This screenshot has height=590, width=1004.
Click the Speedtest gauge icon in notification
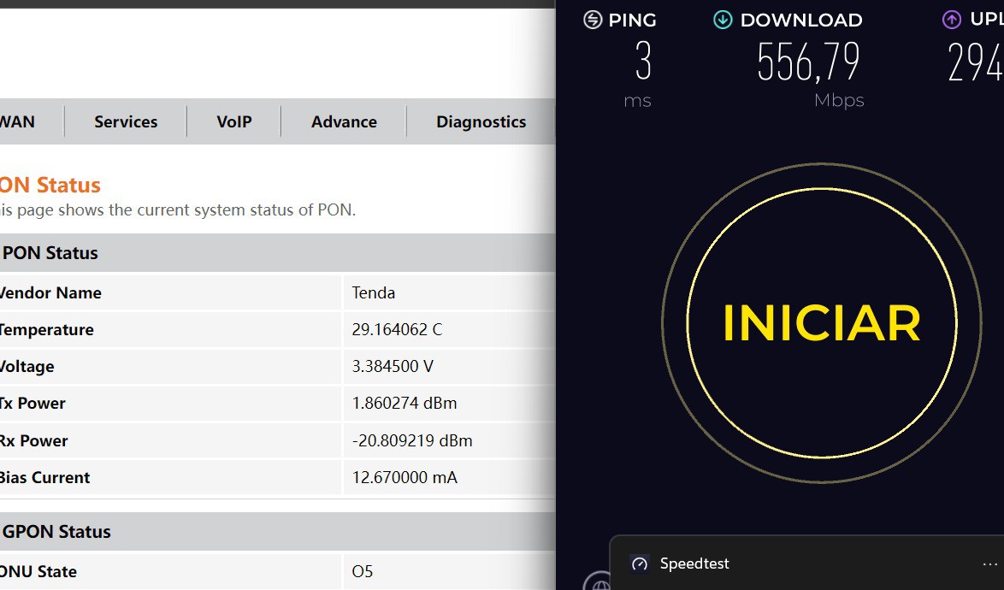click(x=639, y=563)
